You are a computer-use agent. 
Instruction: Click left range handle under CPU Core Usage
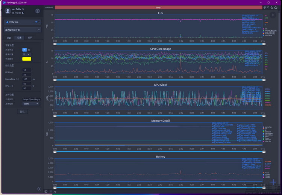pos(55,80)
